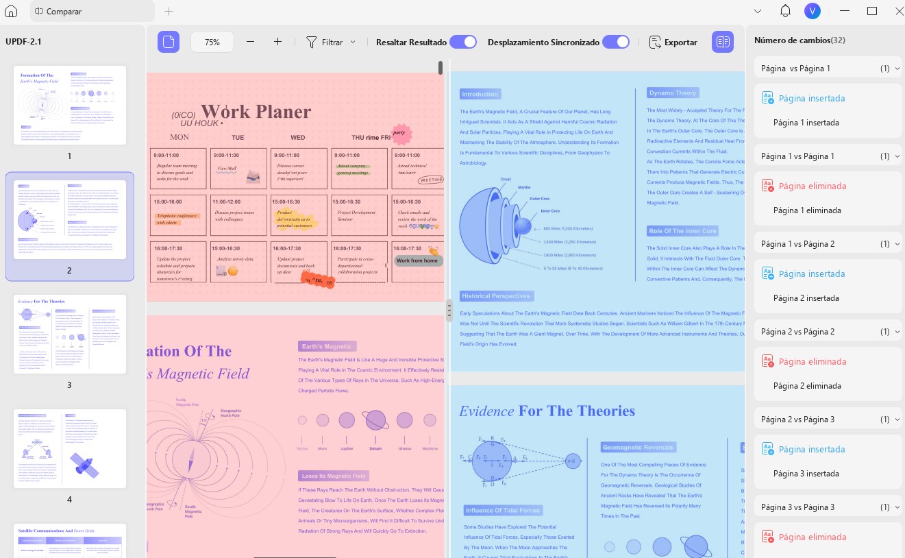Click the "Geomagnetic Reversals" heading

coord(638,447)
